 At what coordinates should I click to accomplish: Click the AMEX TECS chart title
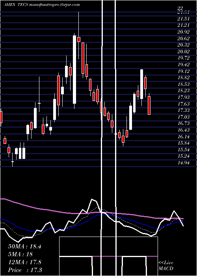pos(16,5)
